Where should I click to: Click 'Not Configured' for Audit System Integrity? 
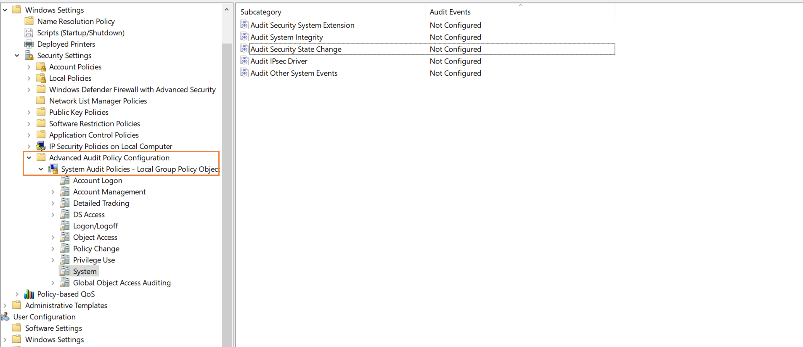[x=455, y=37]
